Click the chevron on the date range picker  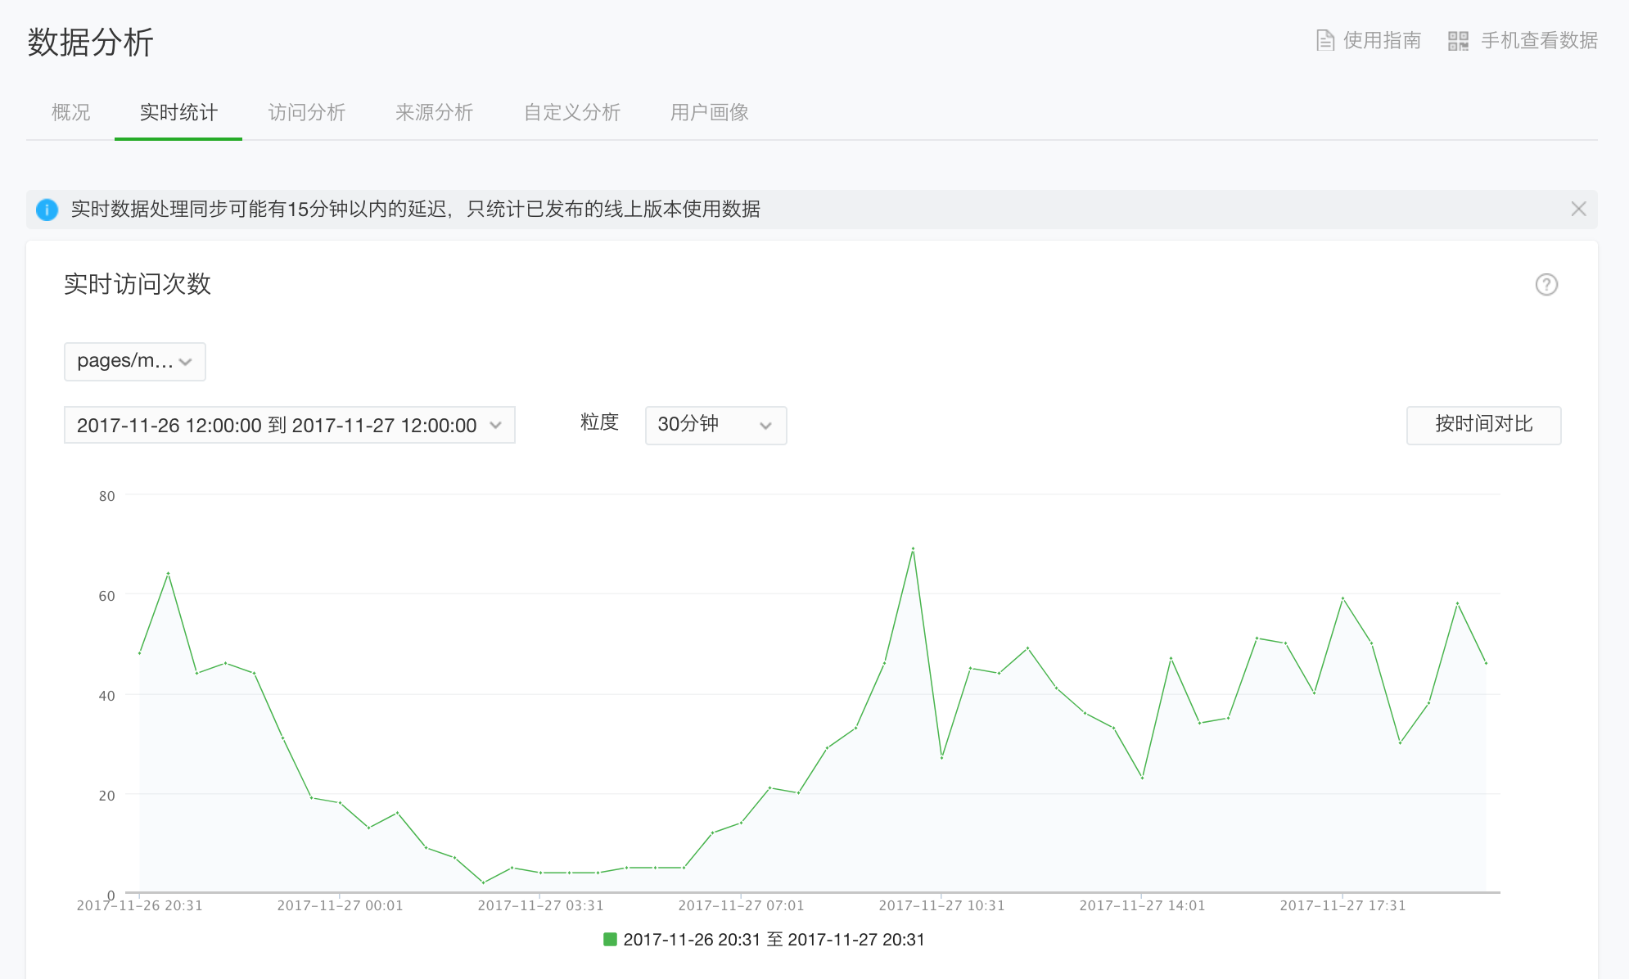pos(495,425)
